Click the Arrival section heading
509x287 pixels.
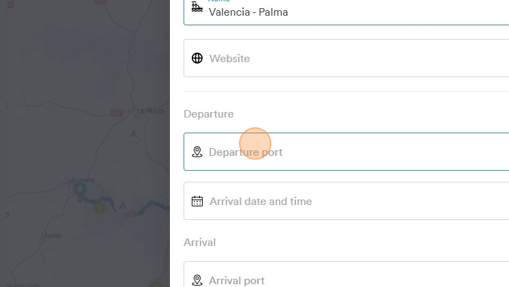coord(199,242)
